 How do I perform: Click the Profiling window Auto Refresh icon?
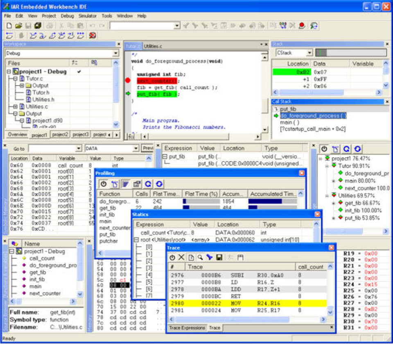[x=159, y=184]
